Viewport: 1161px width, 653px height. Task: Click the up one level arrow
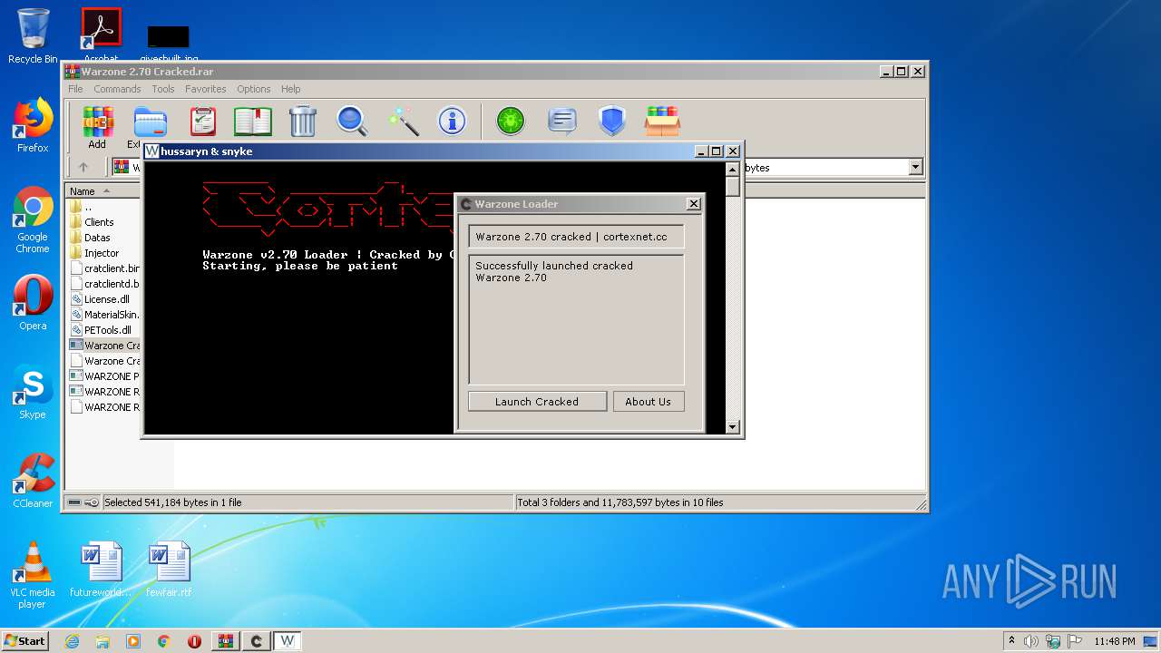[83, 167]
